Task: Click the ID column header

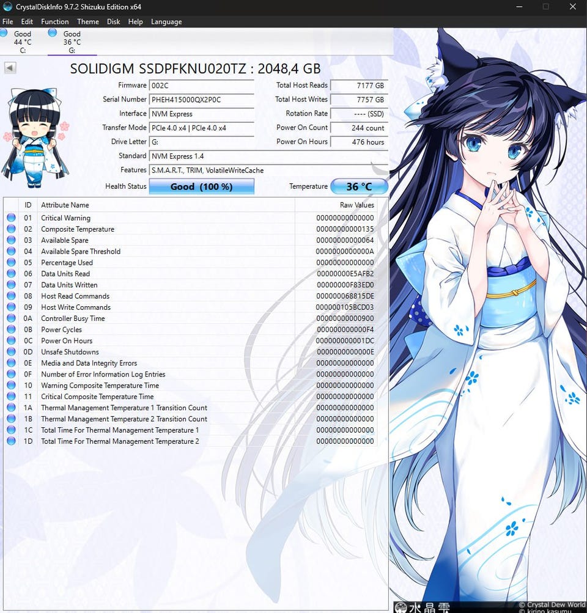Action: click(28, 205)
